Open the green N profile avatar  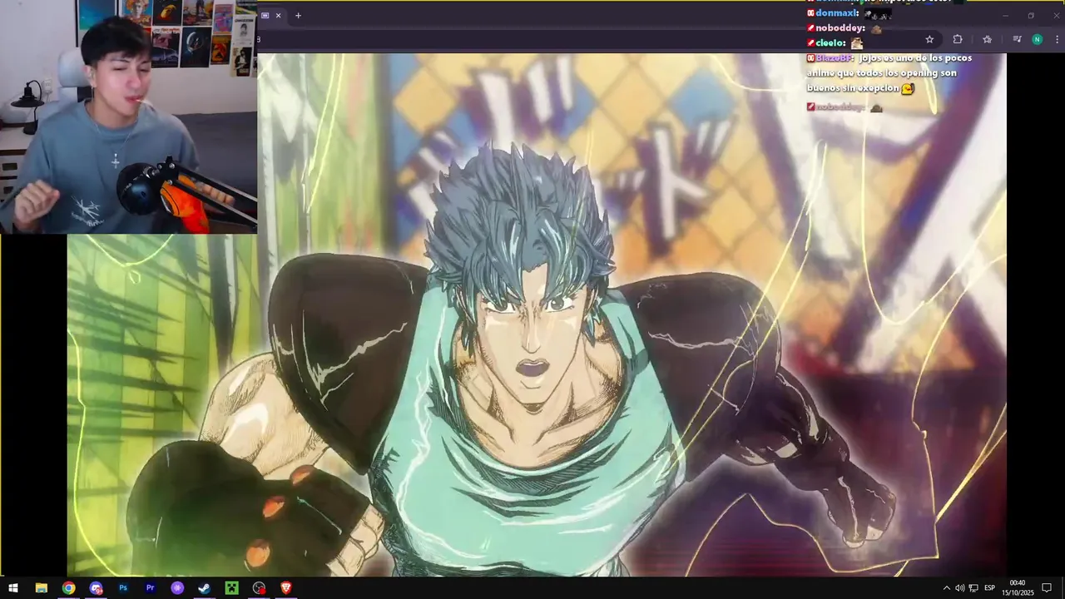pyautogui.click(x=1037, y=39)
